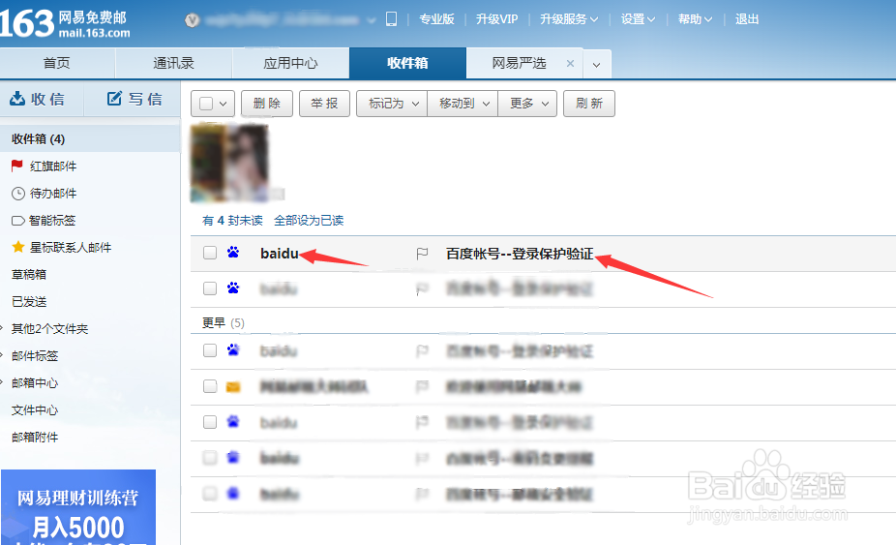Screen dimensions: 896x545
Task: Click the tag icon for 智能标签
Action: coord(17,220)
